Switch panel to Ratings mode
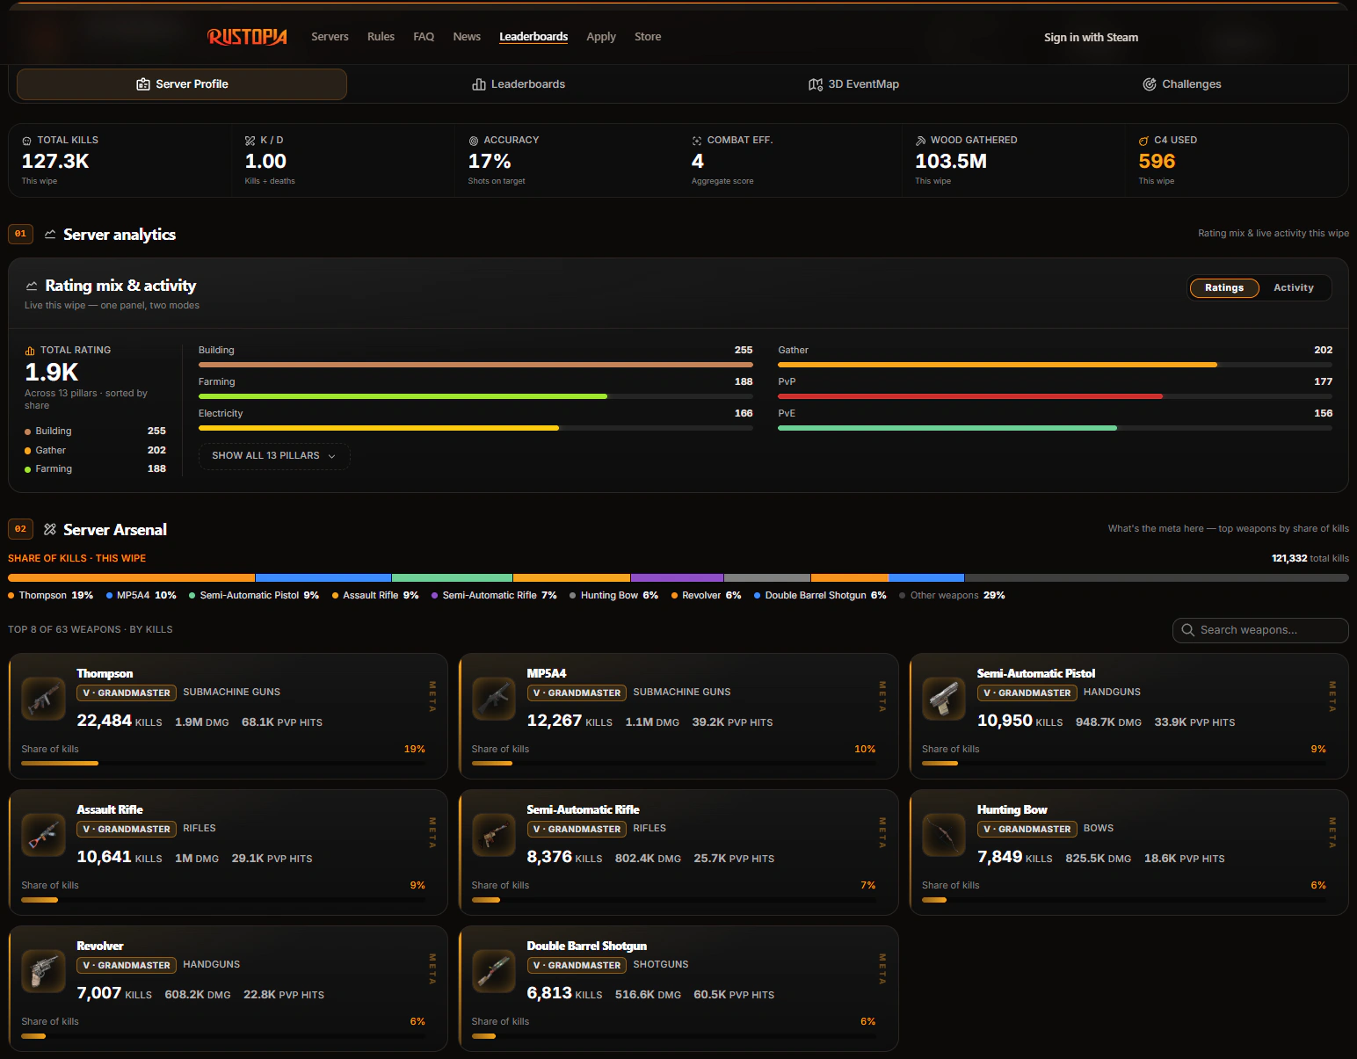Viewport: 1357px width, 1059px height. pos(1224,287)
